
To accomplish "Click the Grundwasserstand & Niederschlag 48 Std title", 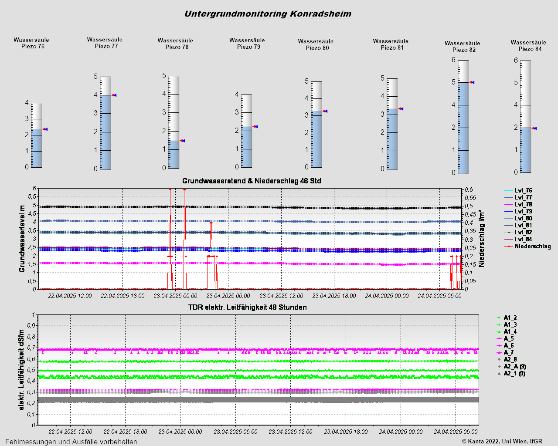I will [x=252, y=181].
